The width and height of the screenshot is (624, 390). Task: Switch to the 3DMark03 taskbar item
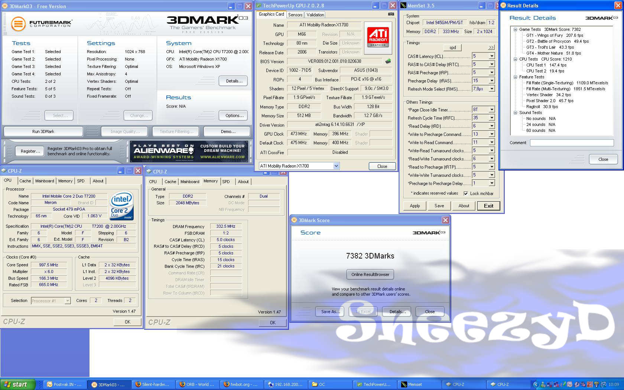110,384
